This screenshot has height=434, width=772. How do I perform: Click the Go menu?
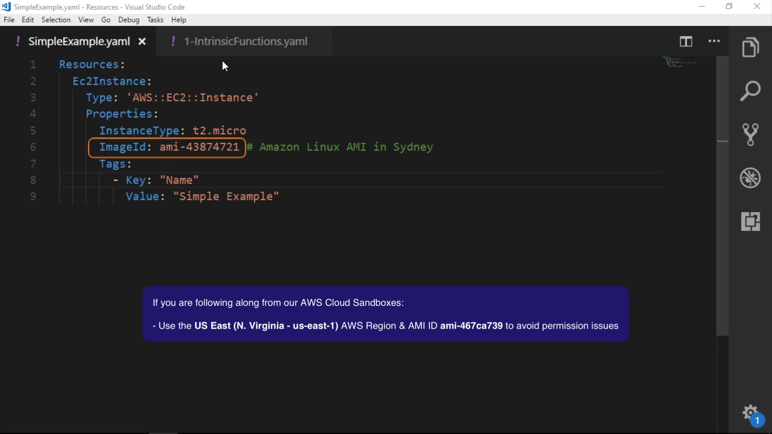click(106, 20)
